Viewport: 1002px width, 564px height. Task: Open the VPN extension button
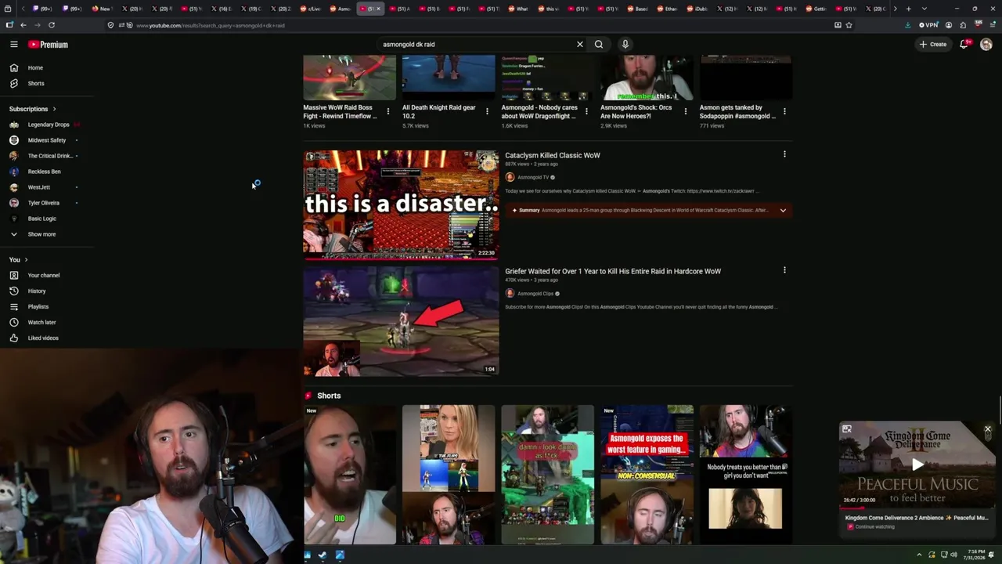pyautogui.click(x=928, y=25)
